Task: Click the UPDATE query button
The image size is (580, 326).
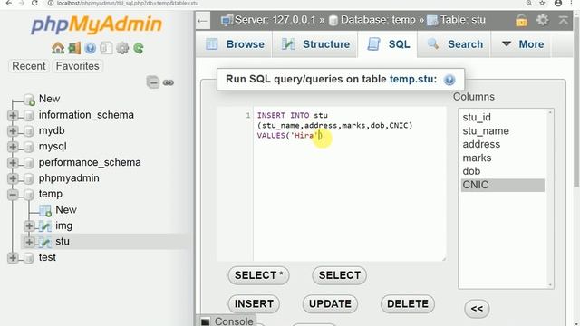Action: tap(330, 304)
